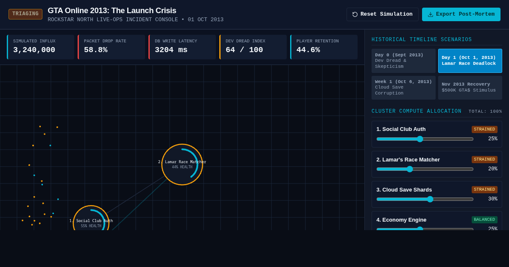Export the Post-Mortem report
The height and width of the screenshot is (267, 509).
(x=461, y=14)
